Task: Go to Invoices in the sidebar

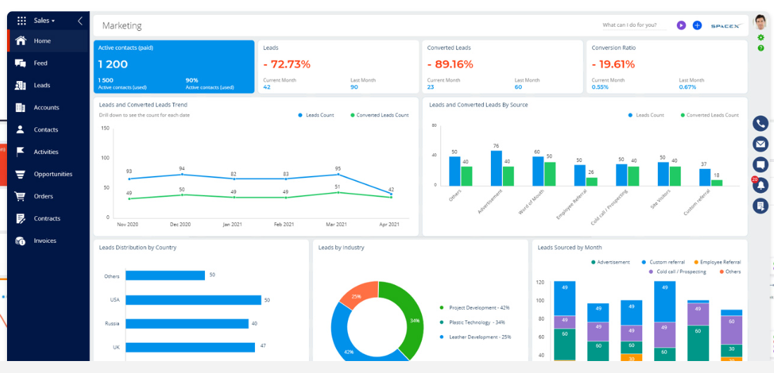Action: click(44, 241)
